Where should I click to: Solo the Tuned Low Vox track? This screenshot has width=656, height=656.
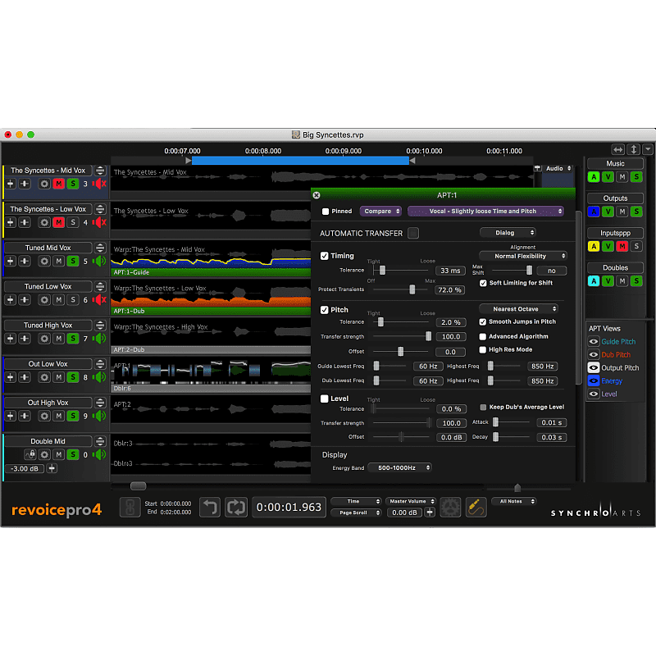pos(75,299)
